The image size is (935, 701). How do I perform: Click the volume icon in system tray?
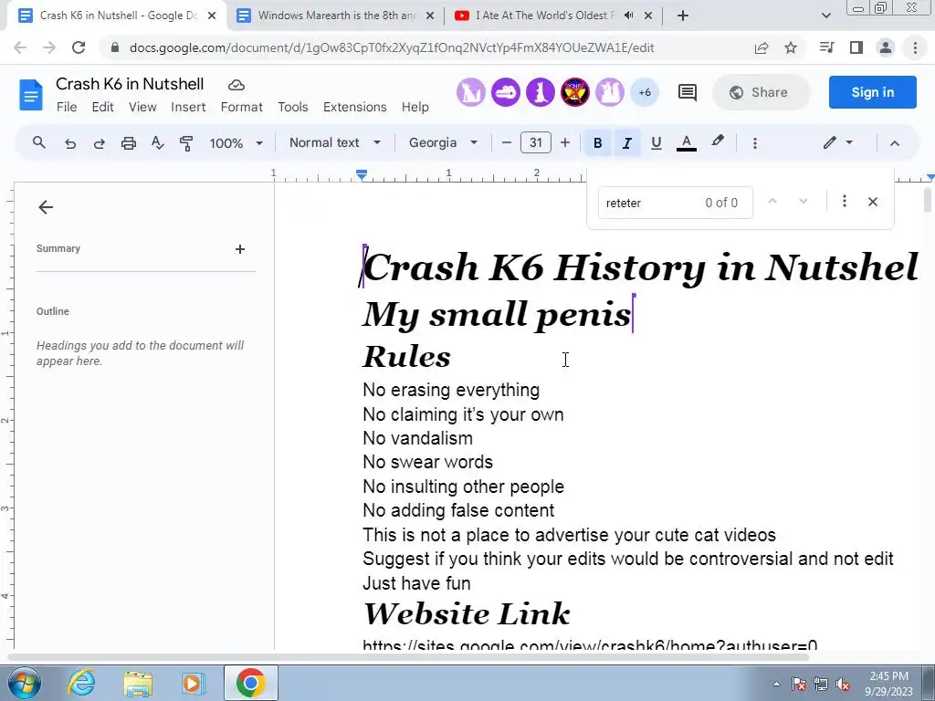[843, 685]
